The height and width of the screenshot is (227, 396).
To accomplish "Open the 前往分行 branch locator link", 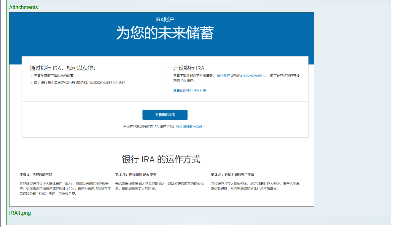I will point(222,76).
